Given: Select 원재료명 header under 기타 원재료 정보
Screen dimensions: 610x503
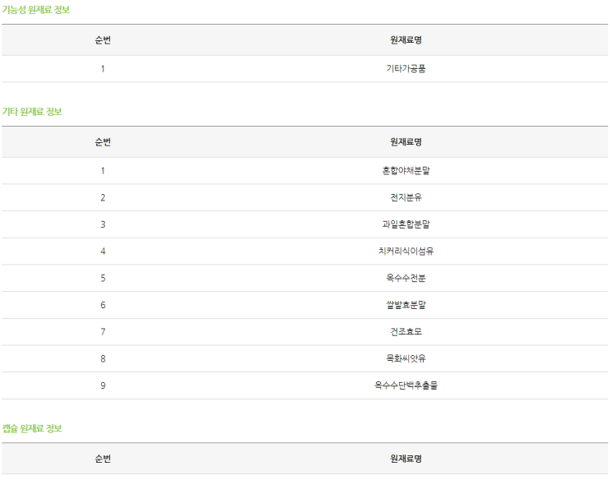Looking at the screenshot, I should click(x=406, y=142).
